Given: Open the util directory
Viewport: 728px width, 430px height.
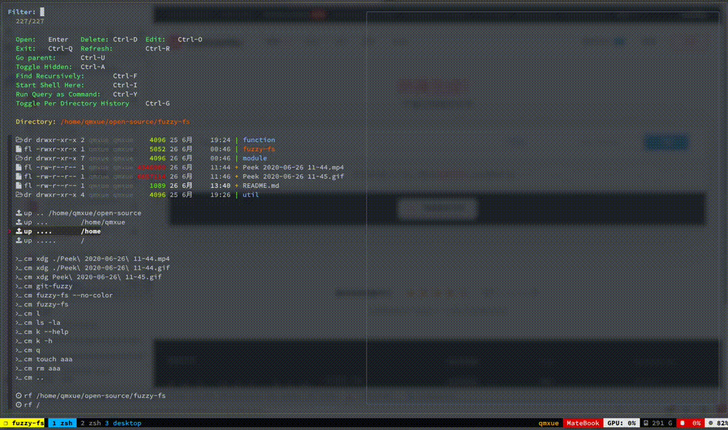Looking at the screenshot, I should tap(251, 195).
